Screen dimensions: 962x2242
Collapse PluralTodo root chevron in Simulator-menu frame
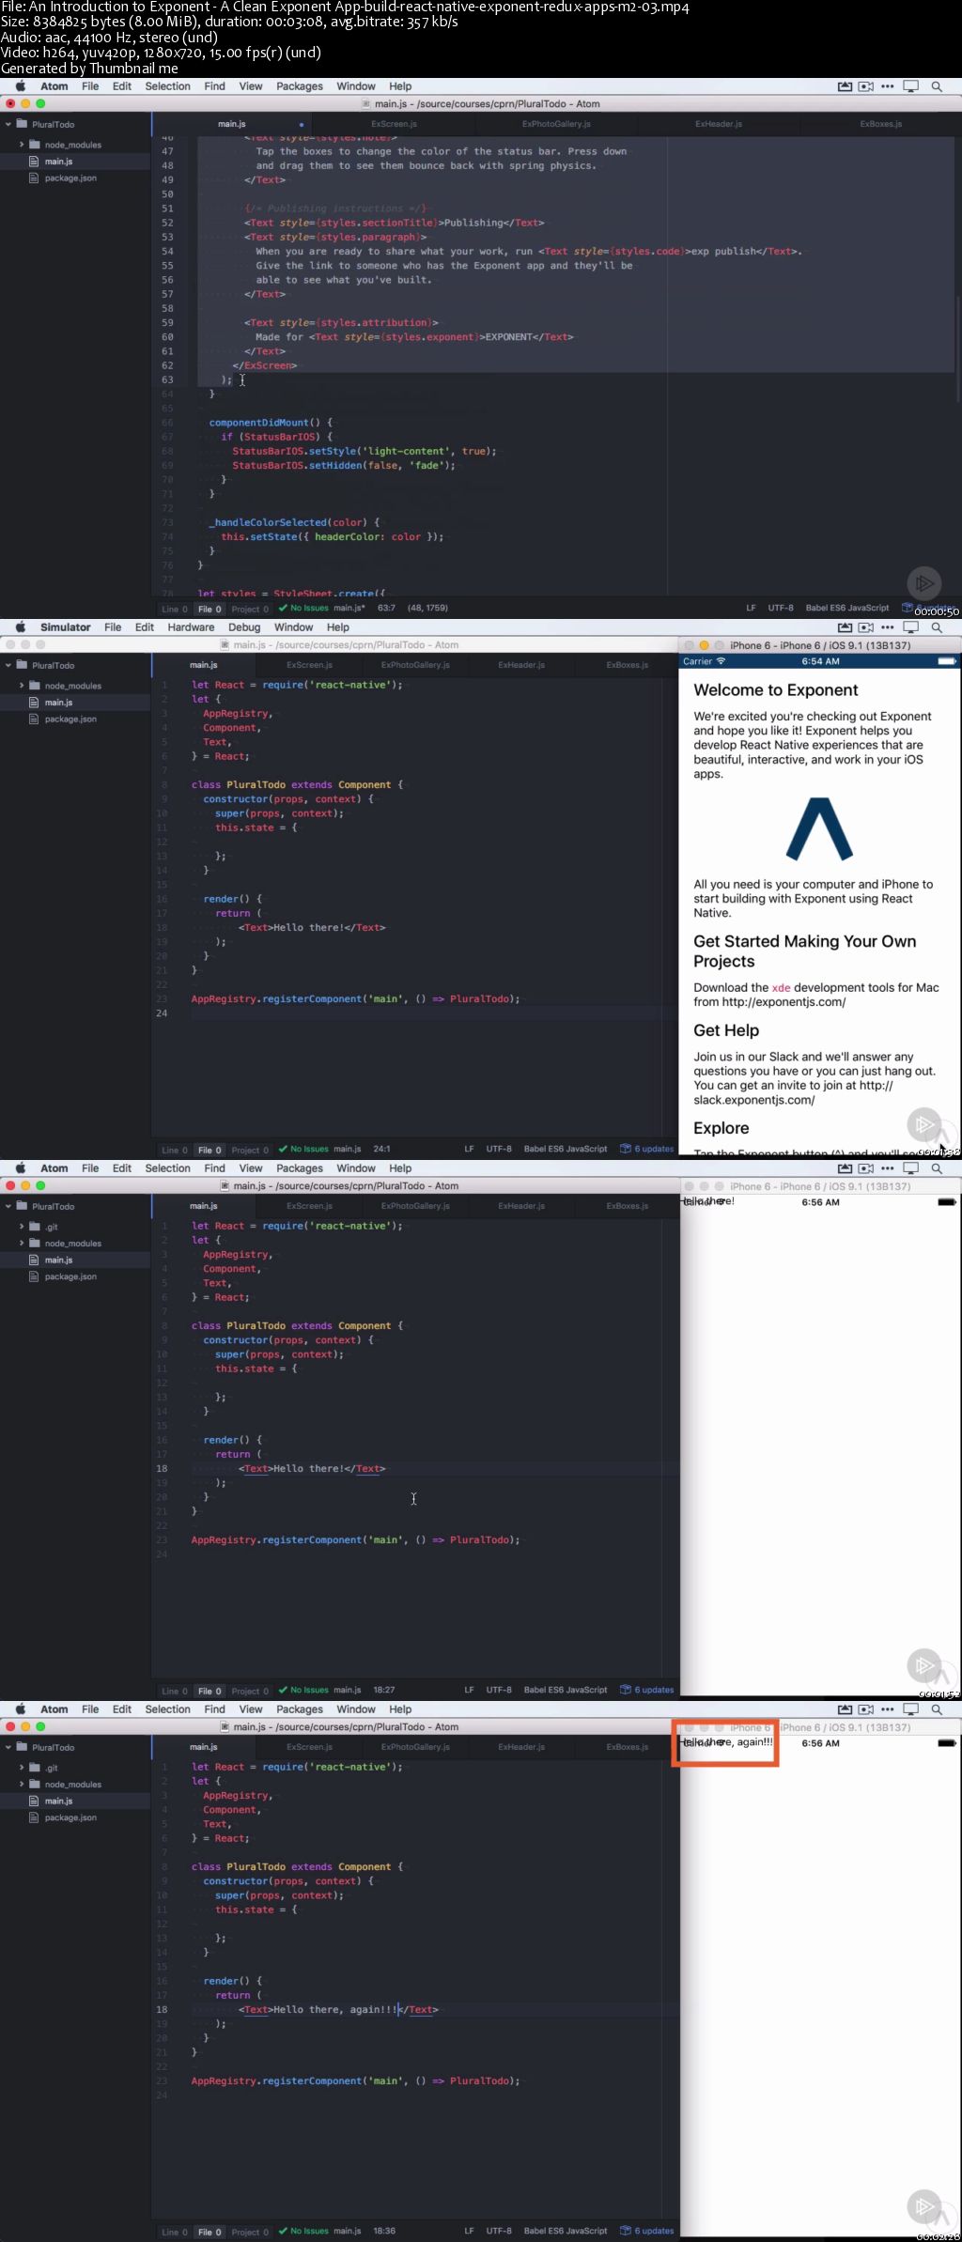pos(8,665)
